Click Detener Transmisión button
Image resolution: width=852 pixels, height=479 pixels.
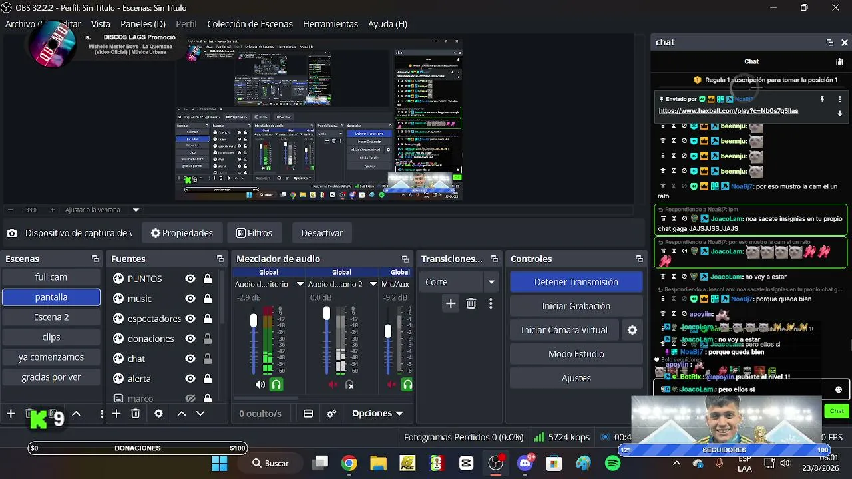[576, 282]
